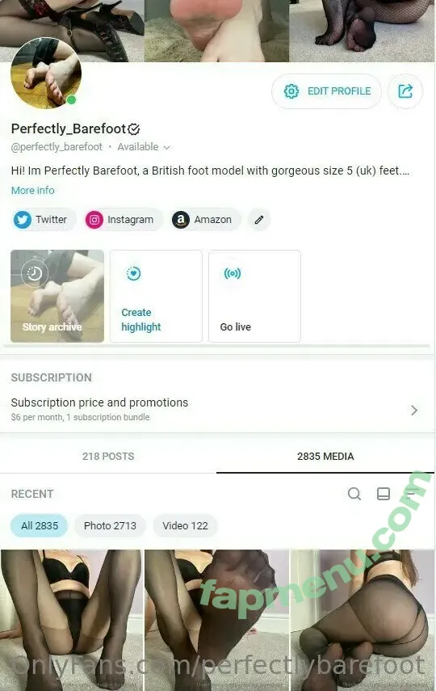The width and height of the screenshot is (436, 691).
Task: Click the share profile icon
Action: pos(405,91)
